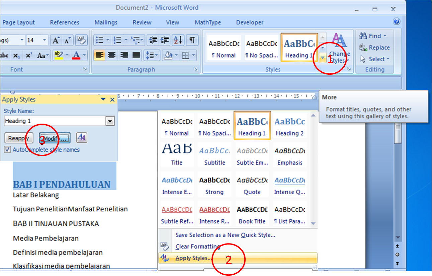Toggle Center alignment button
This screenshot has width=432, height=276.
point(112,55)
